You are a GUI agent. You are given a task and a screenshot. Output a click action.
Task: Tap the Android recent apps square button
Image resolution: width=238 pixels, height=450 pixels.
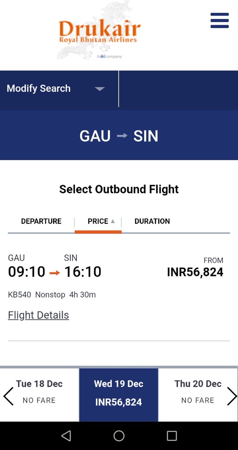point(172,435)
